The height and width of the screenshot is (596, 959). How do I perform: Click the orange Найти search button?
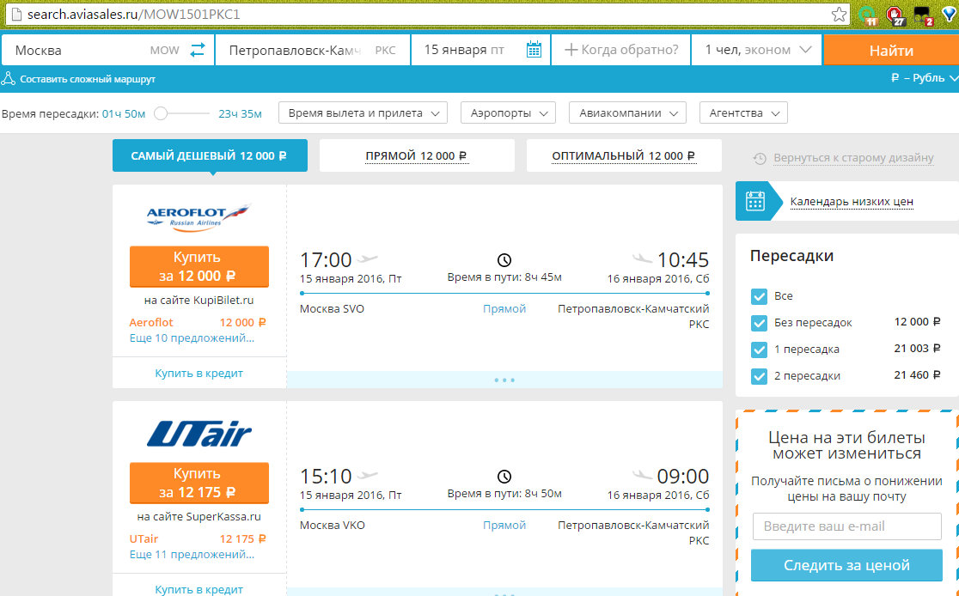[x=891, y=50]
